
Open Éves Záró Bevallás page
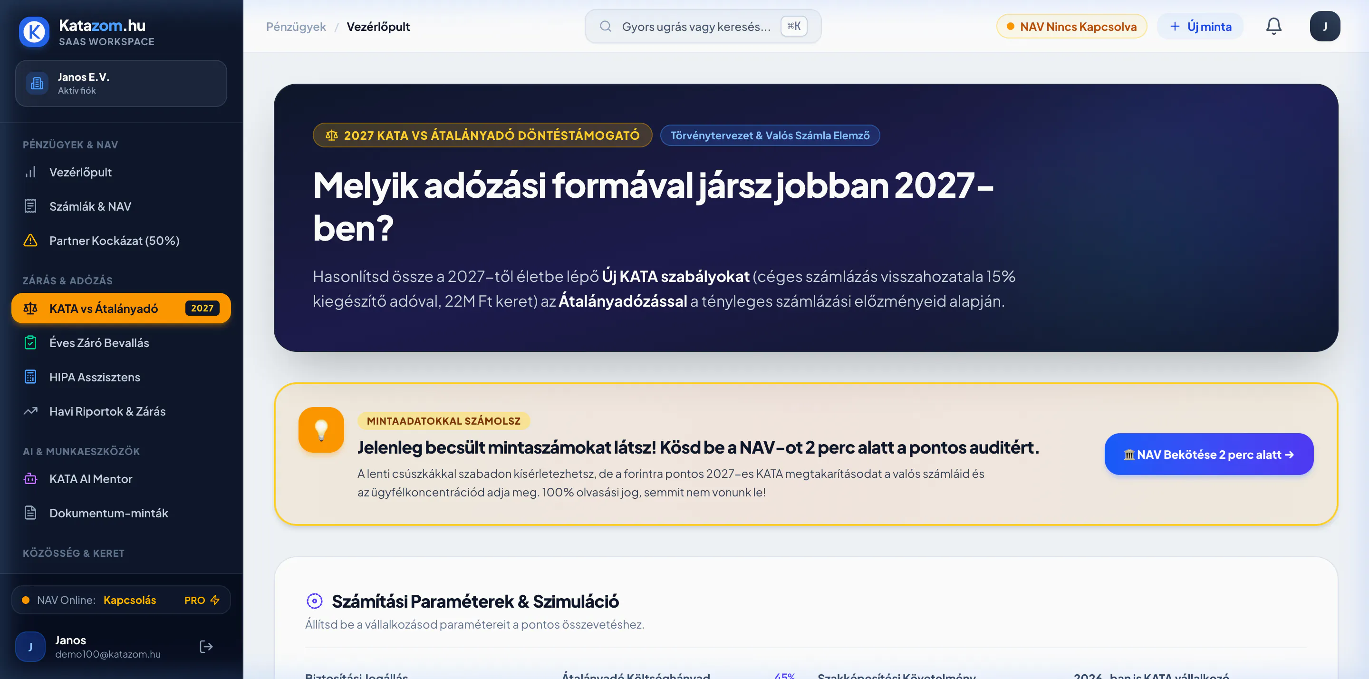point(121,343)
